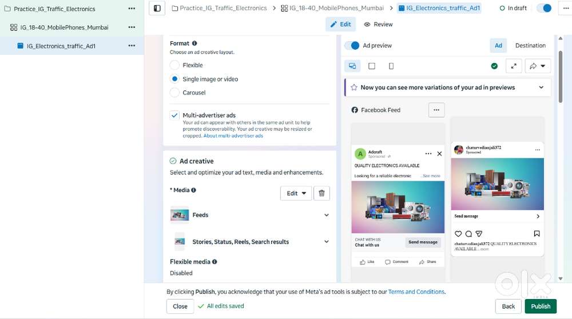The height and width of the screenshot is (319, 572).
Task: Open the share preview arrow menu
Action: (537, 66)
